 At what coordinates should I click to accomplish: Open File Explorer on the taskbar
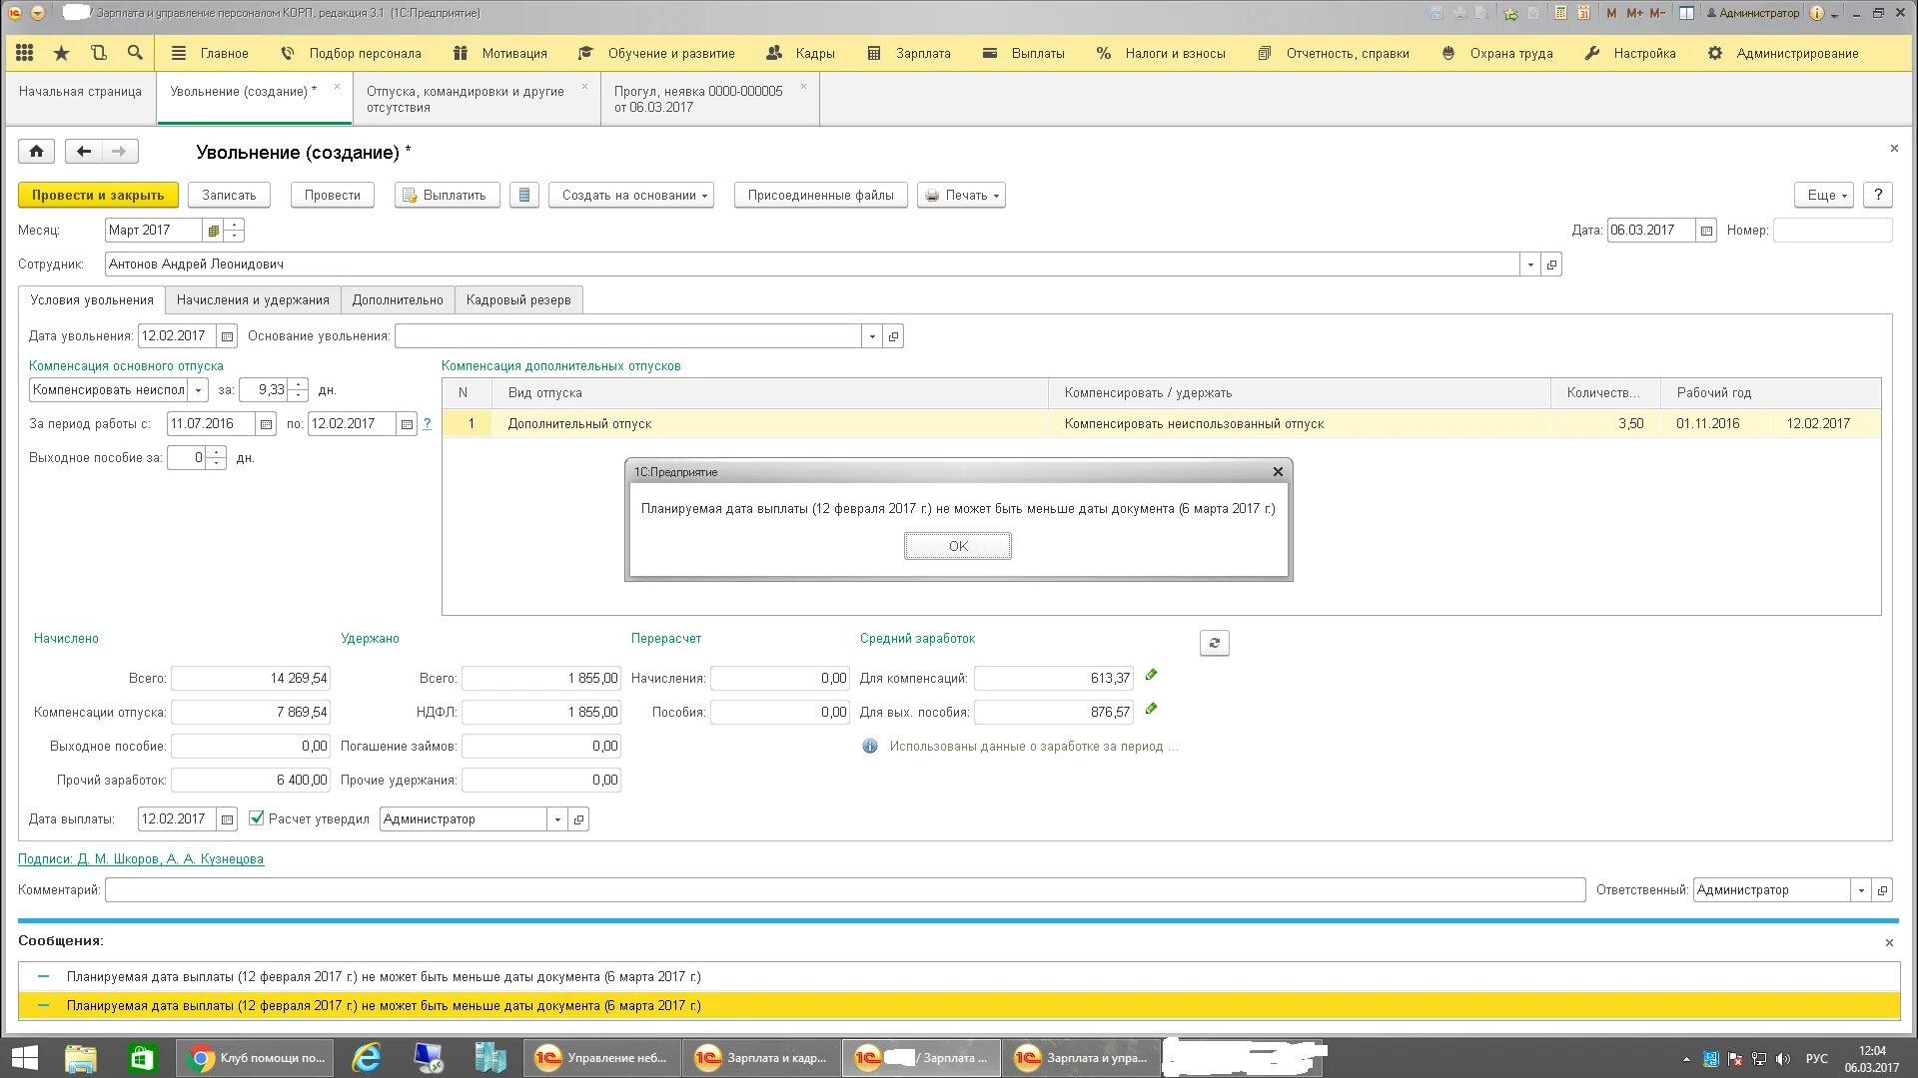tap(80, 1058)
